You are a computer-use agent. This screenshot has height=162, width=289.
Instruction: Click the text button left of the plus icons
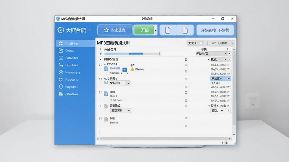click(192, 43)
